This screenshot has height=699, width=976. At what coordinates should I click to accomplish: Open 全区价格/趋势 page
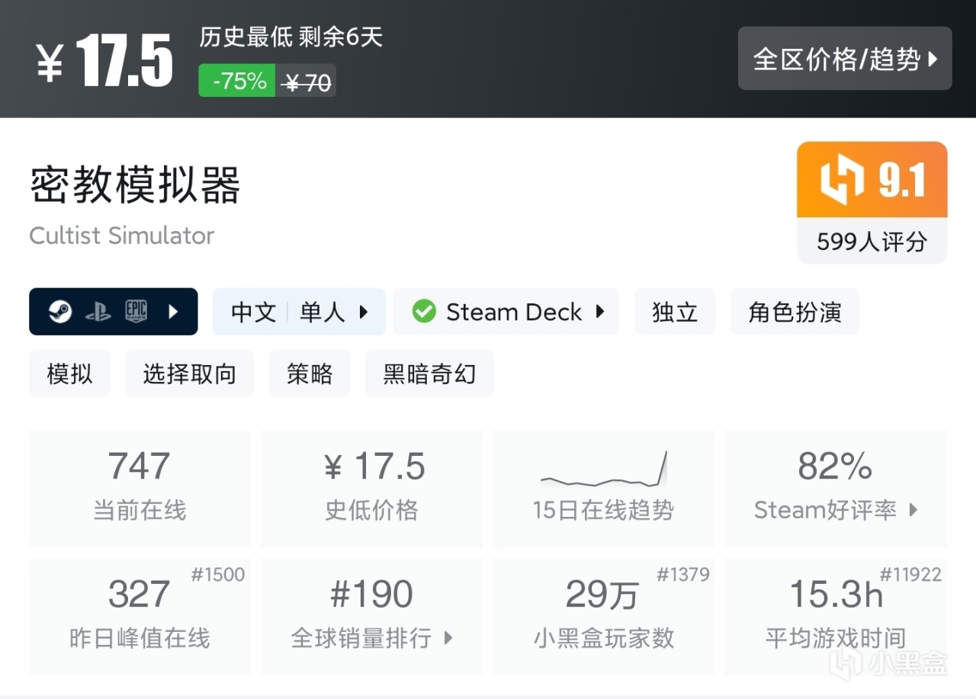(x=845, y=58)
